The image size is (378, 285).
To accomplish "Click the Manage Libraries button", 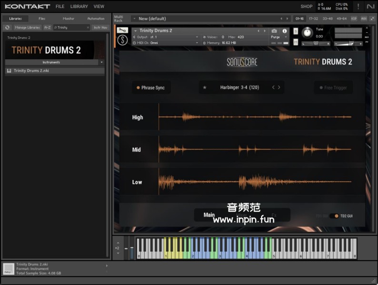I will tap(27, 28).
